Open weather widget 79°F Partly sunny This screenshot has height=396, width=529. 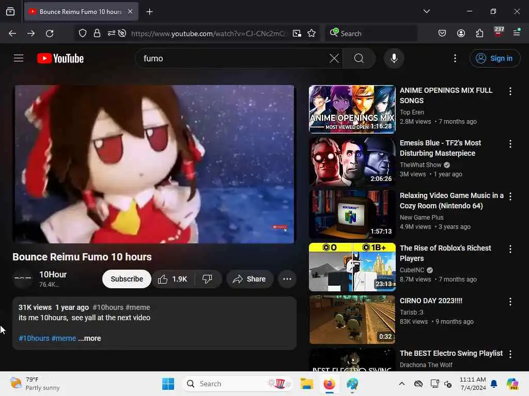[x=35, y=384]
